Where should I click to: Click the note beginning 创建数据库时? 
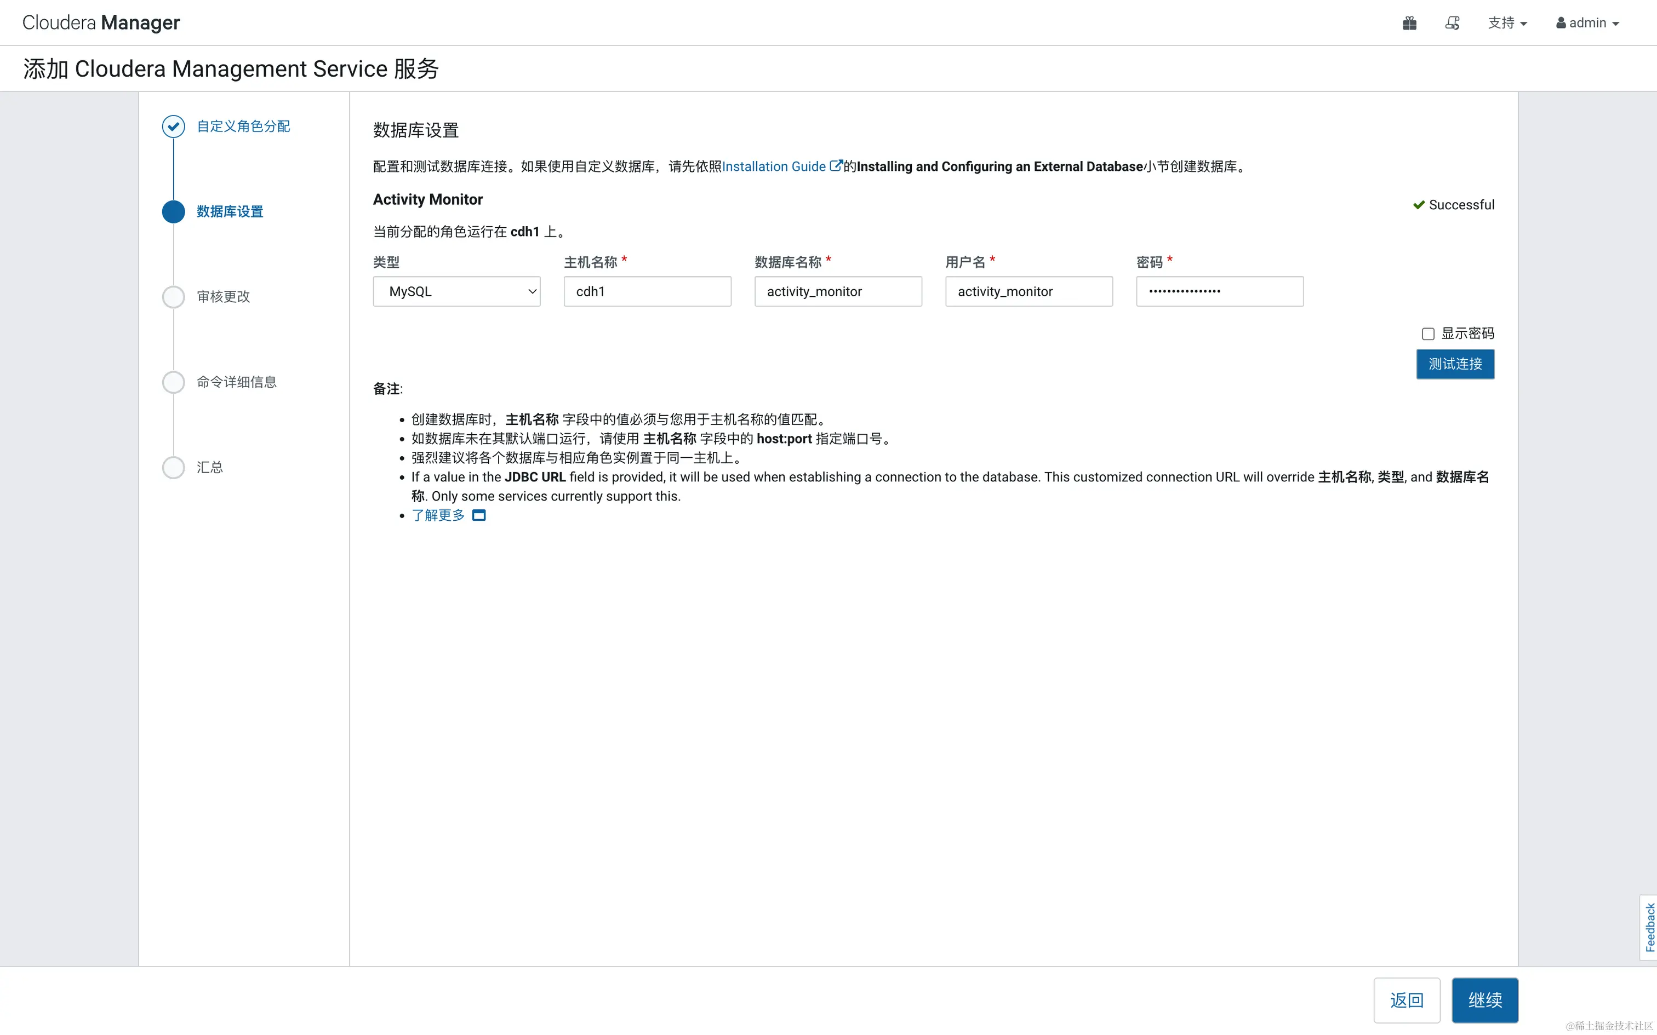pyautogui.click(x=620, y=419)
